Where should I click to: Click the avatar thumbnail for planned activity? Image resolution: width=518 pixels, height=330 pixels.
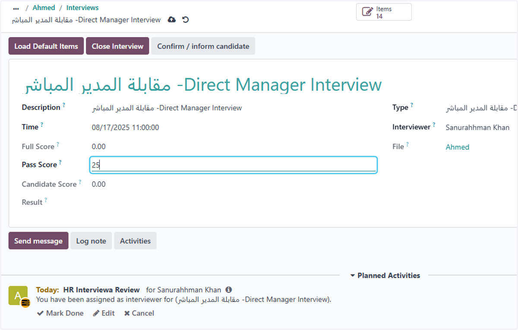click(x=18, y=296)
